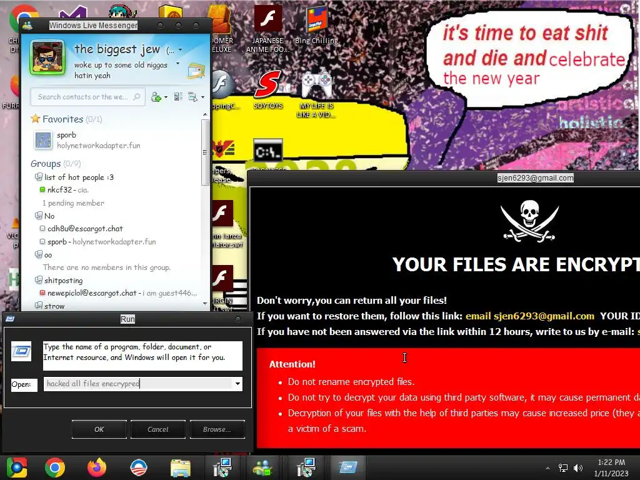Collapse the Groups section header

56,164
